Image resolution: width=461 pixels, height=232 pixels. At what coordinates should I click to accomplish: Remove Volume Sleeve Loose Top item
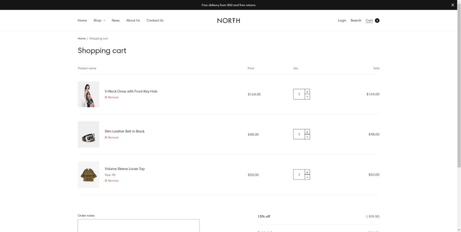click(112, 181)
